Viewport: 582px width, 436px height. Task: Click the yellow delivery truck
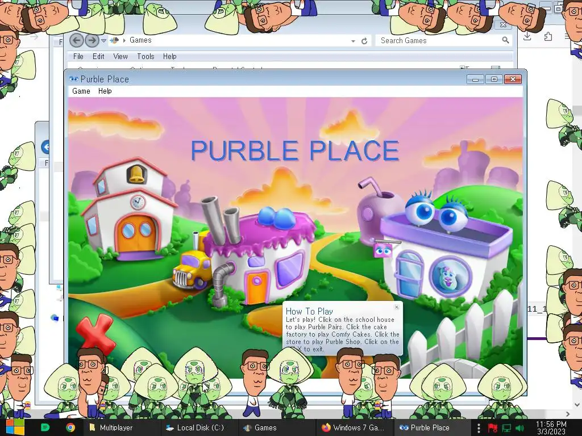[x=192, y=271]
